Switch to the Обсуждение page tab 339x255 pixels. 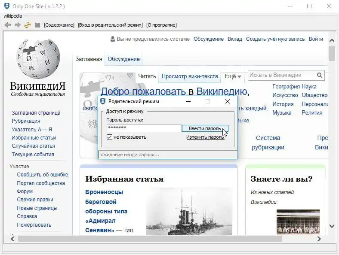coord(123,59)
